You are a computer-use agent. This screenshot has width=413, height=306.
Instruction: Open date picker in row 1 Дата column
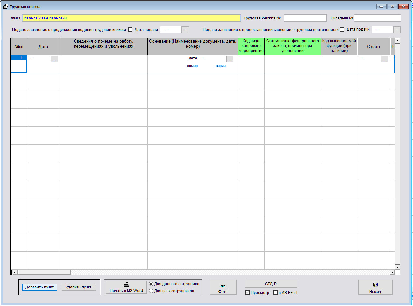(54, 59)
